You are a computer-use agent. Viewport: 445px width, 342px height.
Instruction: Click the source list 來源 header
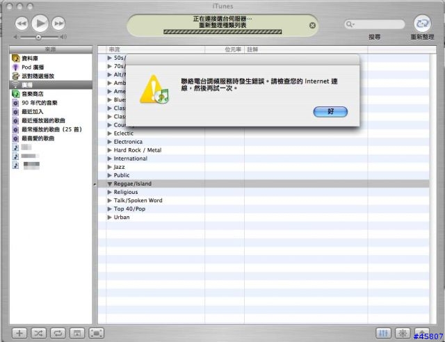[x=51, y=49]
